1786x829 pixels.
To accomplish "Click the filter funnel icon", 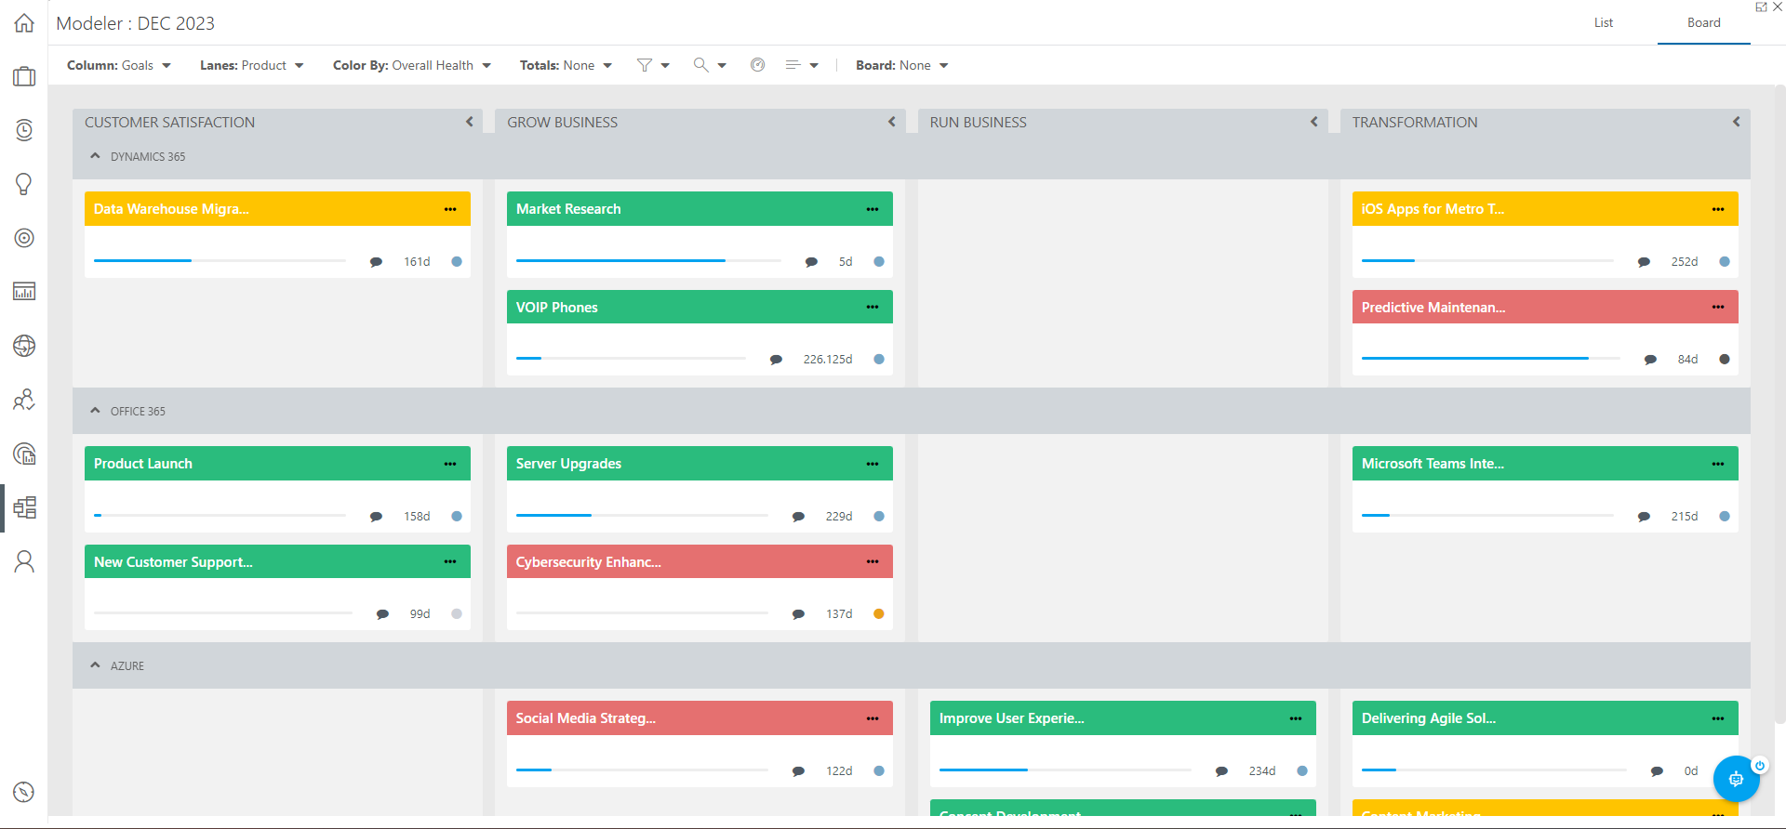I will [645, 65].
